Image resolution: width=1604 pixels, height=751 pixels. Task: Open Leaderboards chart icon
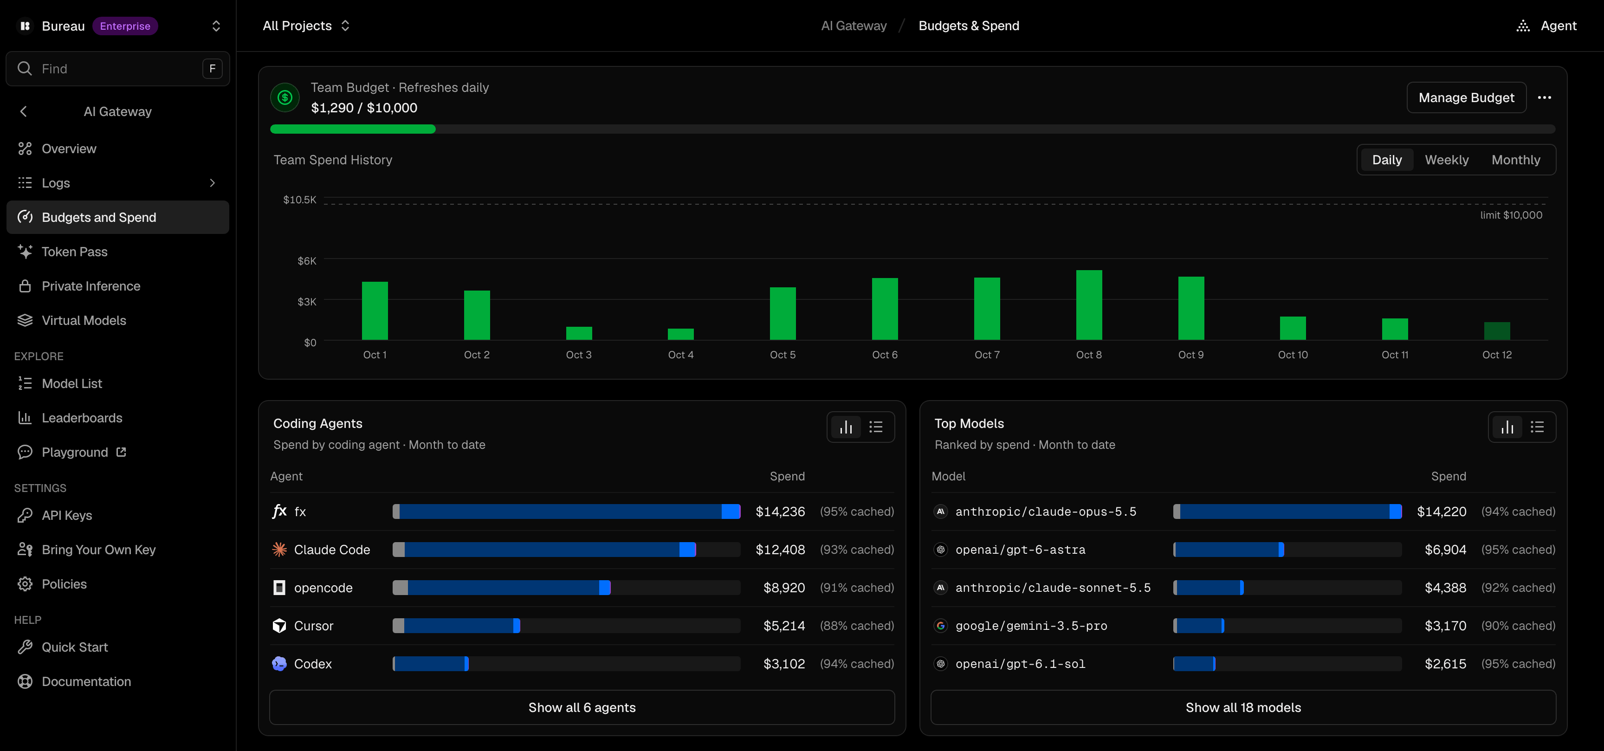(x=25, y=418)
